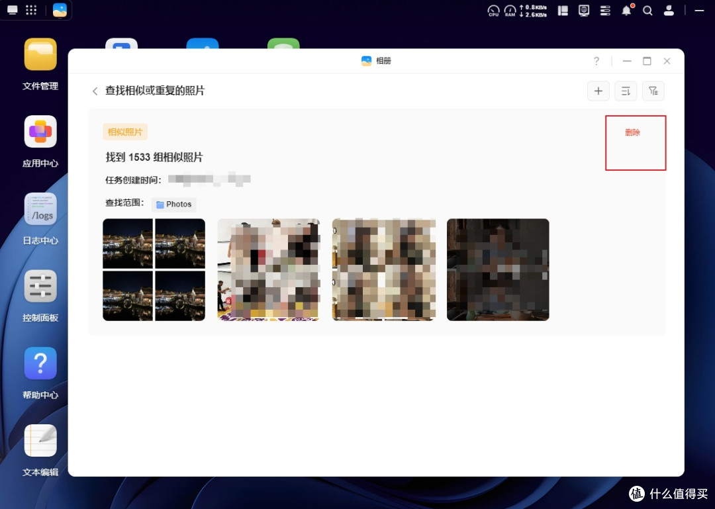The width and height of the screenshot is (715, 509).
Task: Select the 相册 app icon in top taskbar
Action: point(60,10)
